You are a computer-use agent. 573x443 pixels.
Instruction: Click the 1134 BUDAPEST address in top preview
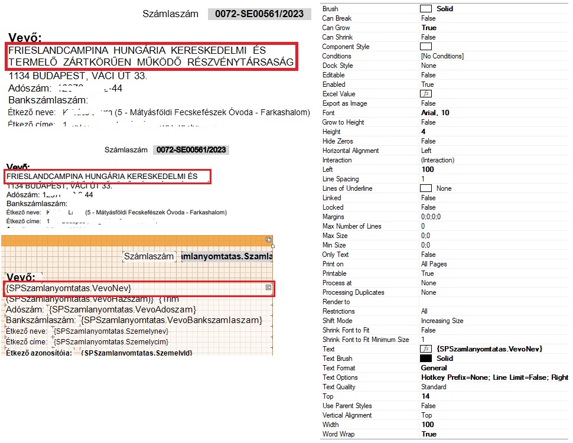click(78, 76)
